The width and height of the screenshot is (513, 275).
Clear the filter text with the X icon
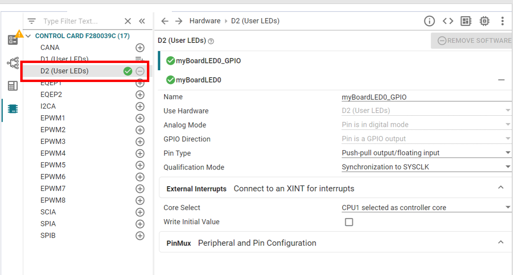tap(128, 21)
